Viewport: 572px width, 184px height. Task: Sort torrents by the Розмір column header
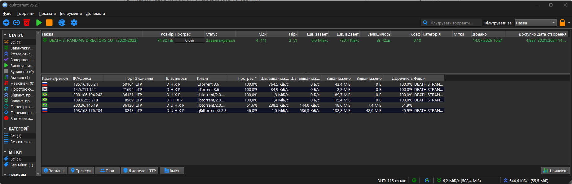pyautogui.click(x=158, y=34)
